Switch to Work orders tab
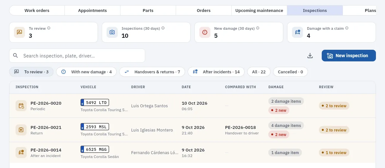 (x=37, y=11)
